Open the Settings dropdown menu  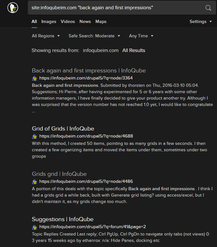point(201,22)
